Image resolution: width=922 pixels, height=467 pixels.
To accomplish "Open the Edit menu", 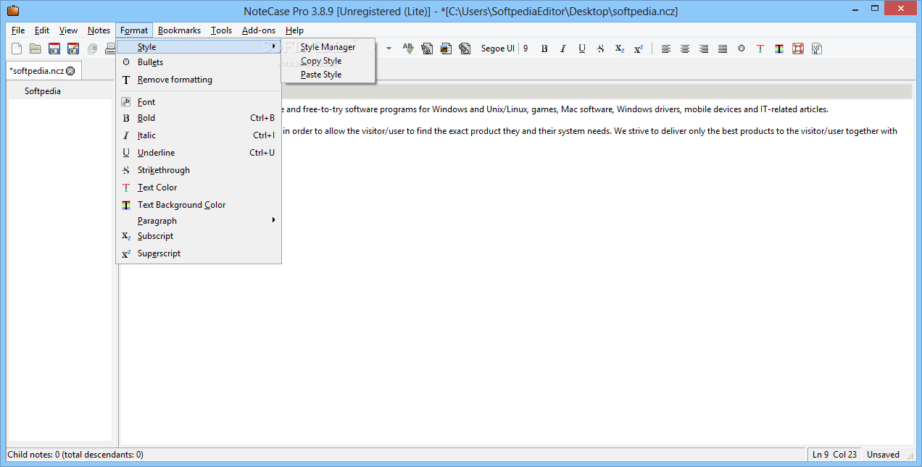I will (42, 30).
